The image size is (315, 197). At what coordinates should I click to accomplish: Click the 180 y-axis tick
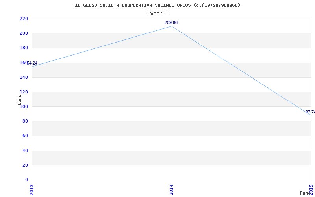24,48
